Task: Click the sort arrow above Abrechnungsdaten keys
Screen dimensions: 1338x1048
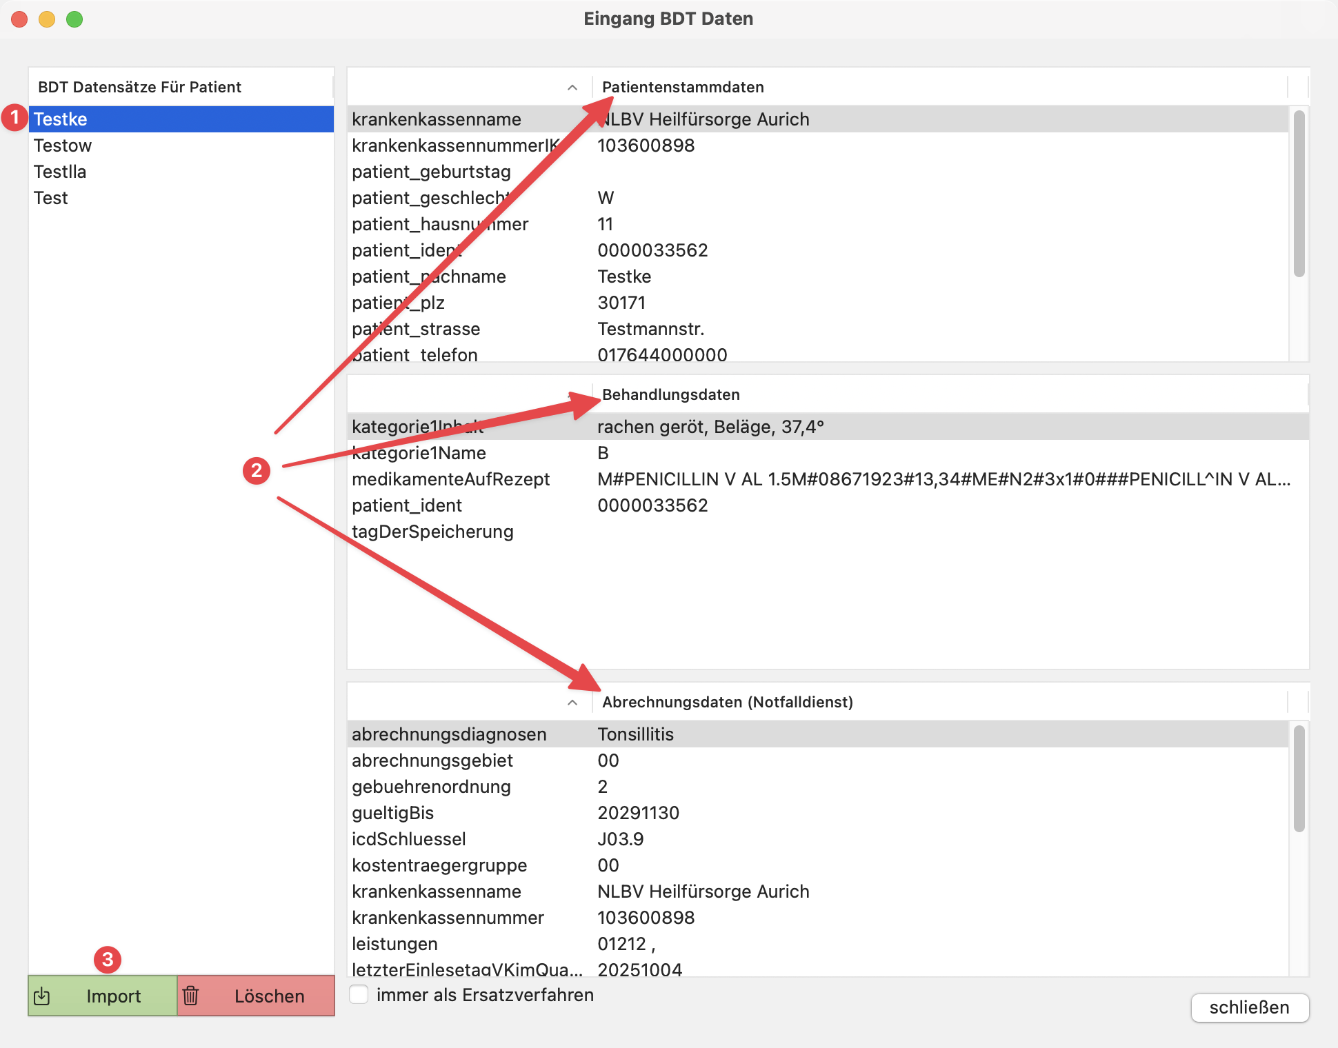Action: (572, 703)
